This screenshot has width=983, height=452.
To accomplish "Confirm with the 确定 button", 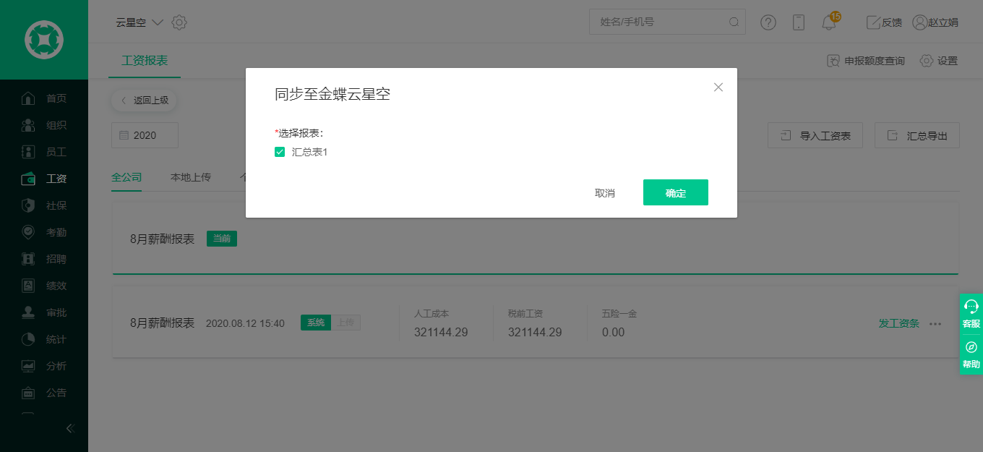I will 676,192.
